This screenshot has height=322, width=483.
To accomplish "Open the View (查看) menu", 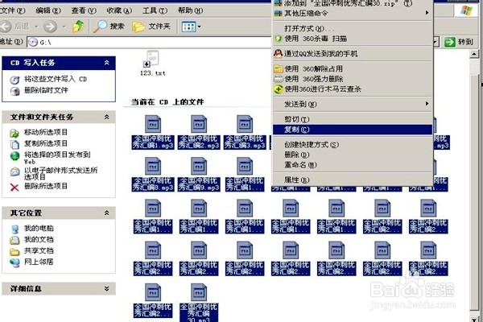I will [x=84, y=10].
